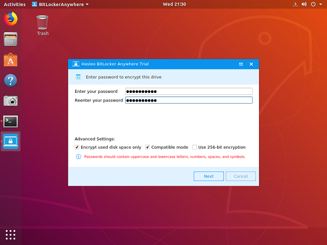The width and height of the screenshot is (327, 245).
Task: Open the volume indicator
Action: (304, 4)
